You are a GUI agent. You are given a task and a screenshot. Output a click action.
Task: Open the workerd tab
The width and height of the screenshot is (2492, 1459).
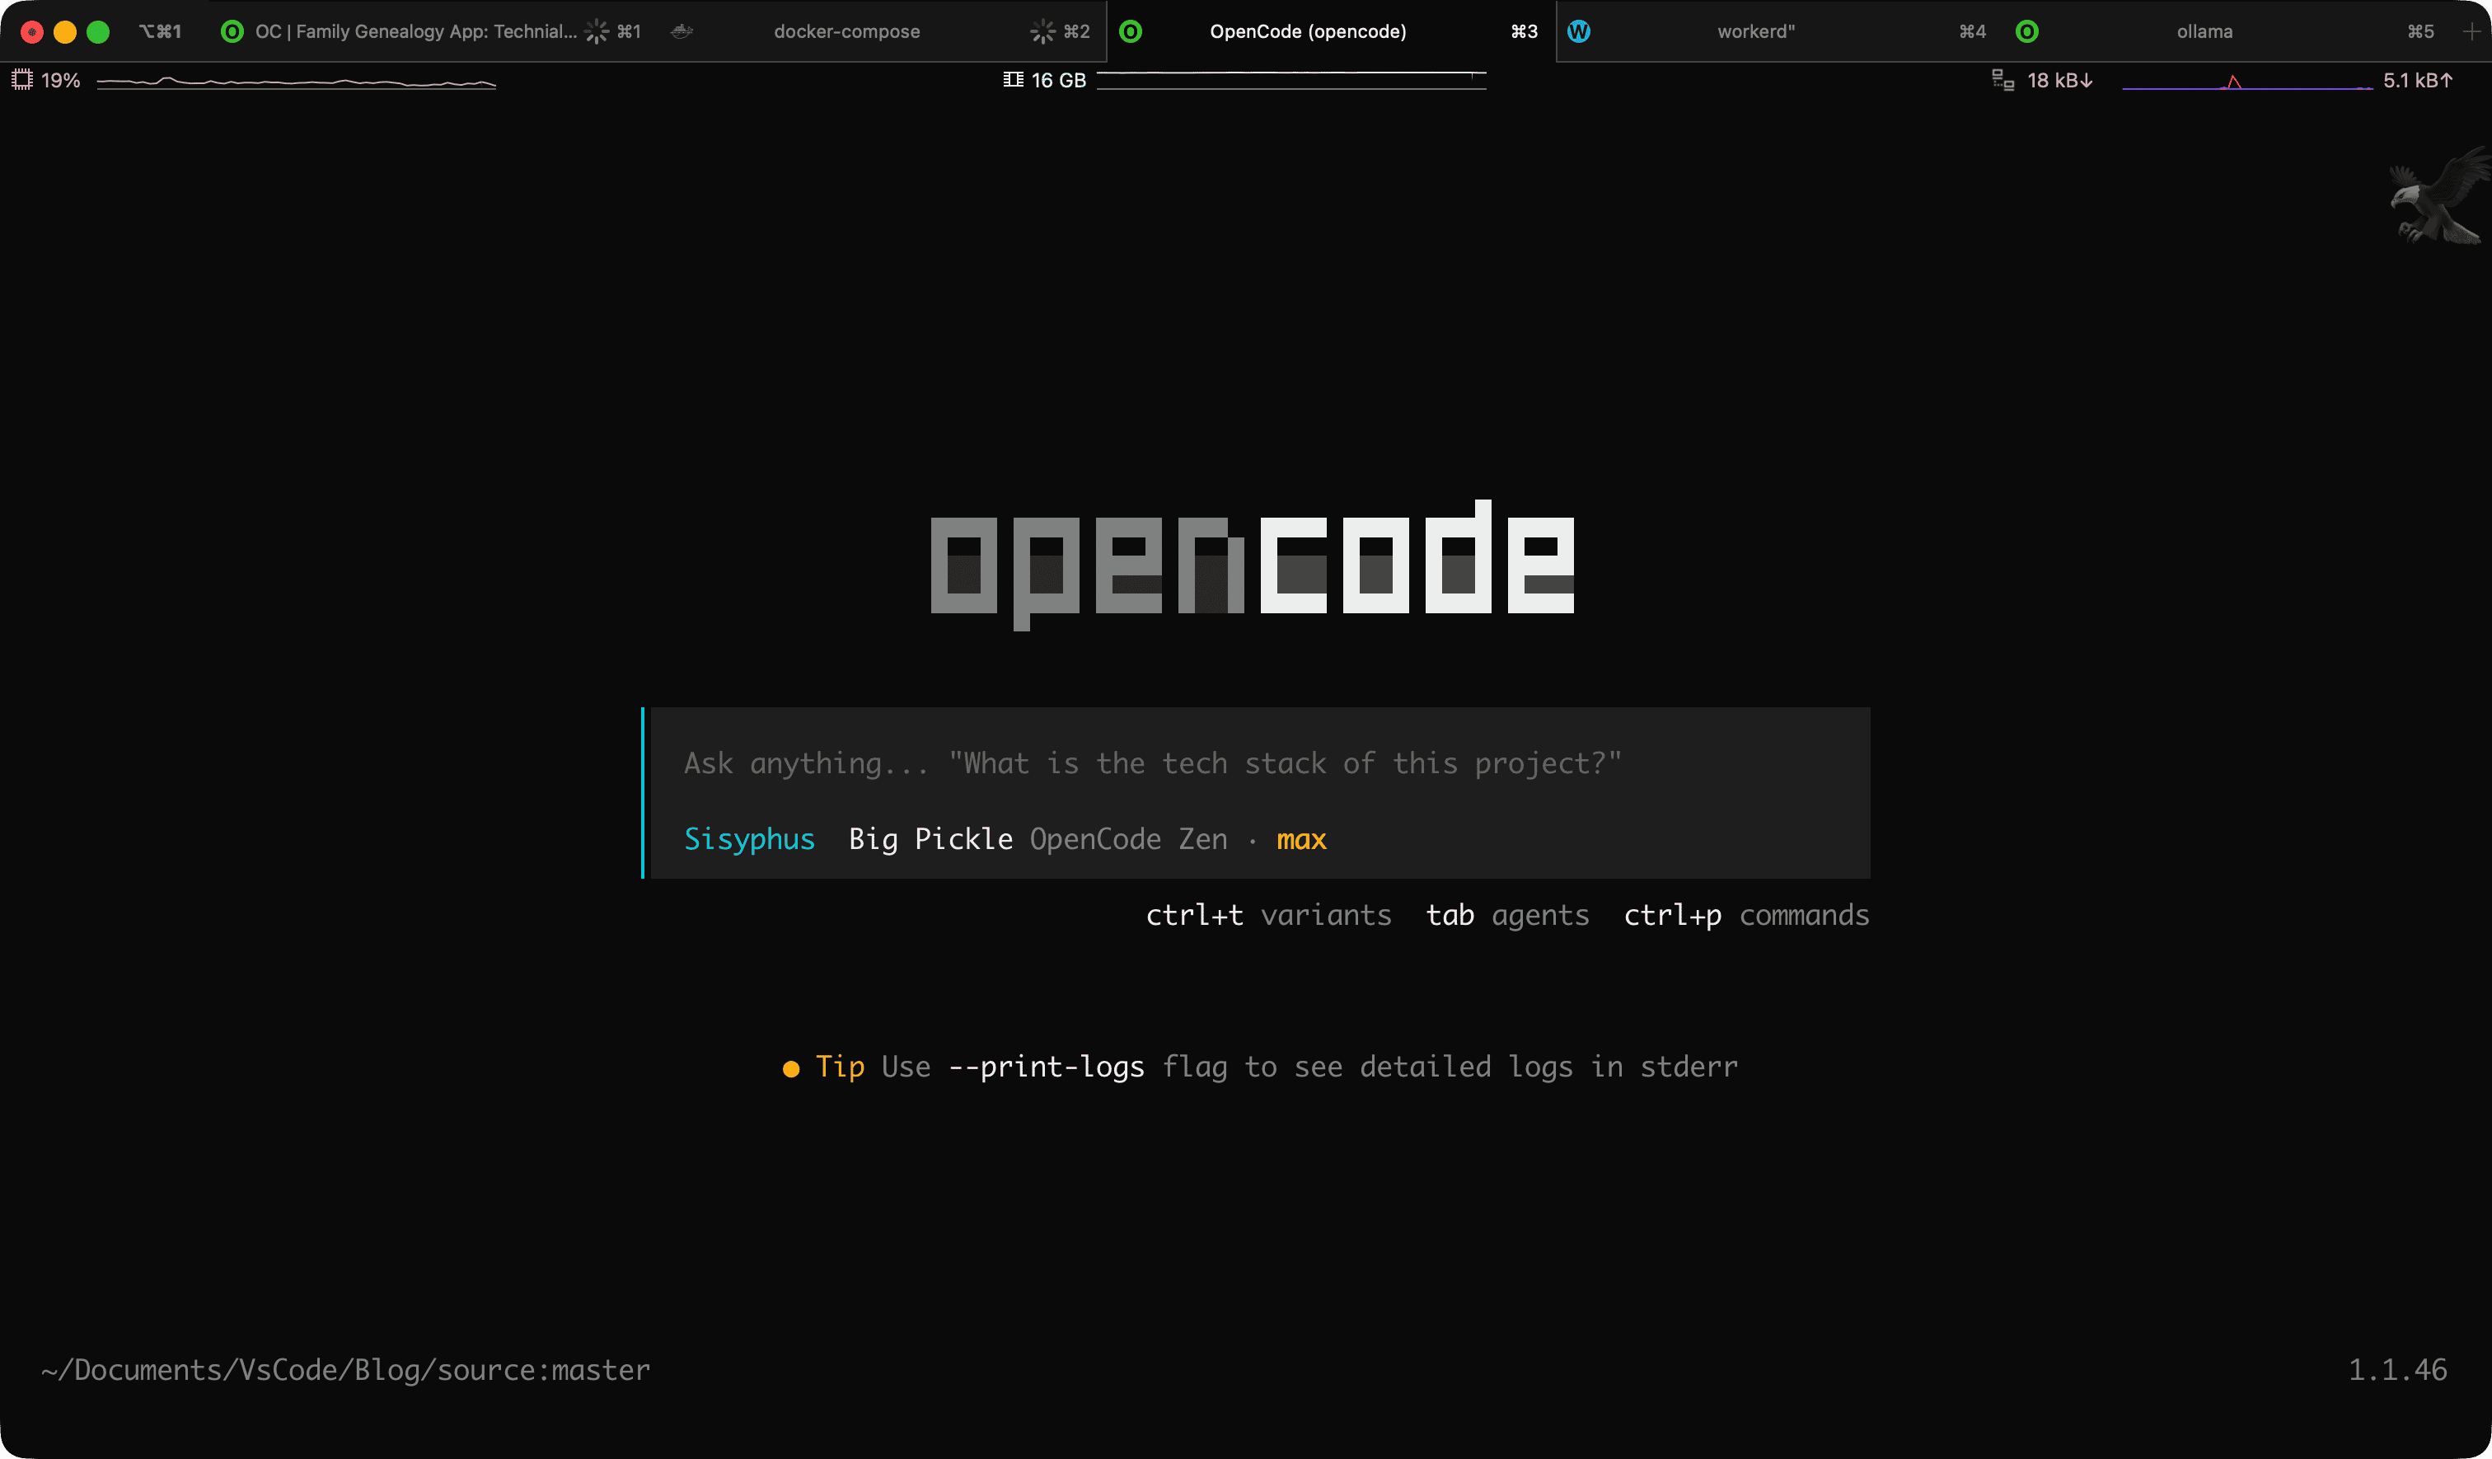1755,31
